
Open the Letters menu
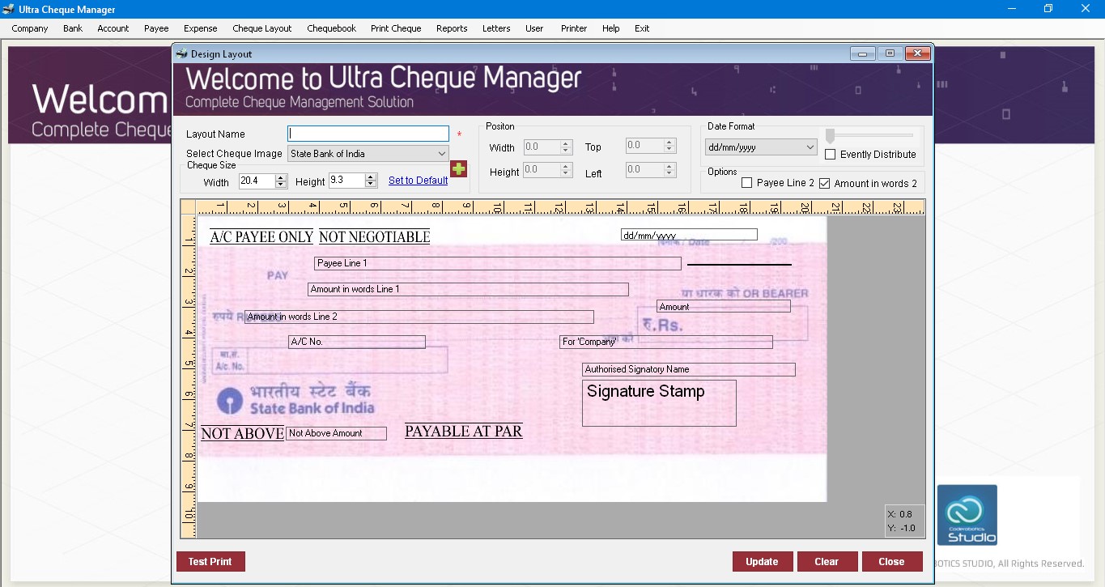point(496,28)
